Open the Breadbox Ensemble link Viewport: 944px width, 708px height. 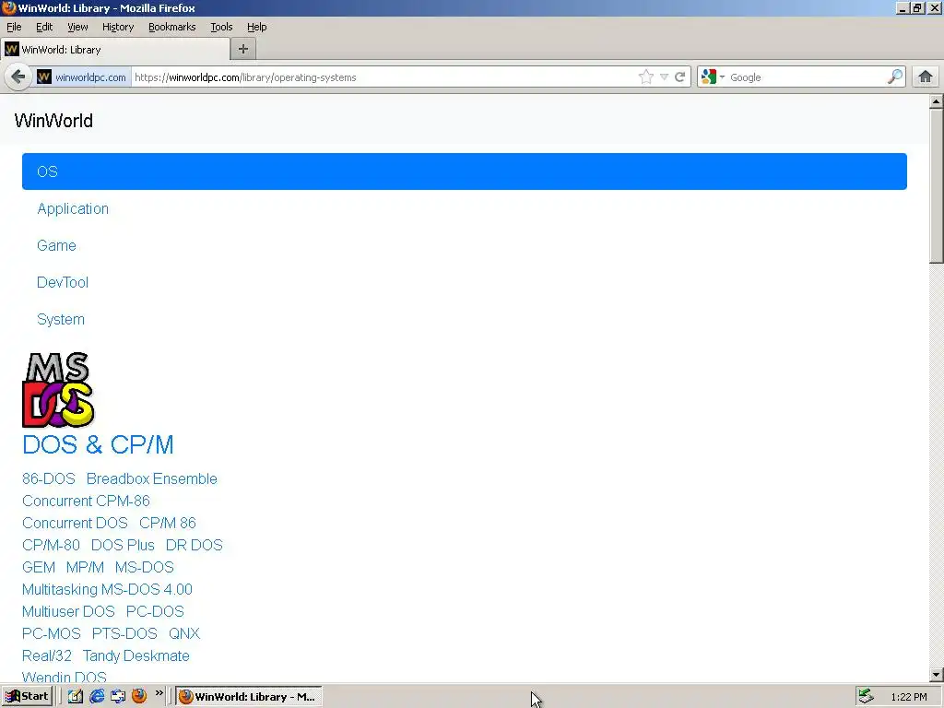pyautogui.click(x=152, y=478)
